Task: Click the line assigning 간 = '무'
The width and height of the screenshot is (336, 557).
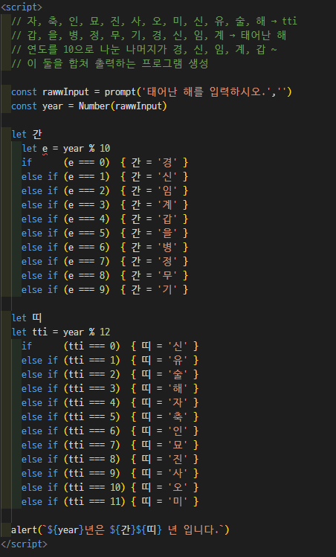Action: point(105,276)
